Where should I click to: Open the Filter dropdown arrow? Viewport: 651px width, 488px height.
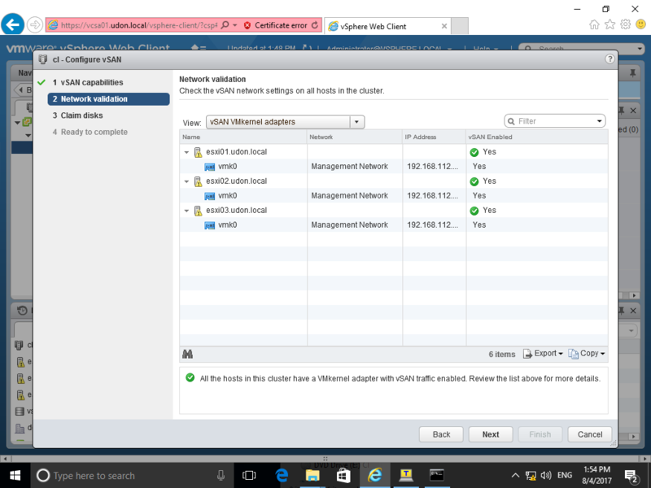point(599,121)
